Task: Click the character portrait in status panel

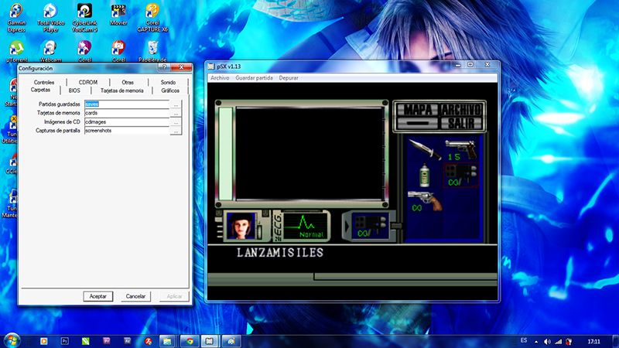Action: (x=241, y=226)
